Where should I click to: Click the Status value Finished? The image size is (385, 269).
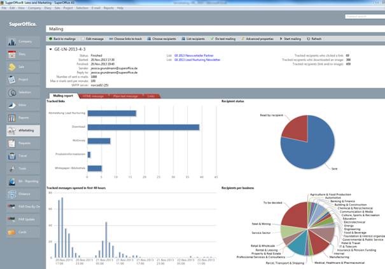[x=96, y=55]
